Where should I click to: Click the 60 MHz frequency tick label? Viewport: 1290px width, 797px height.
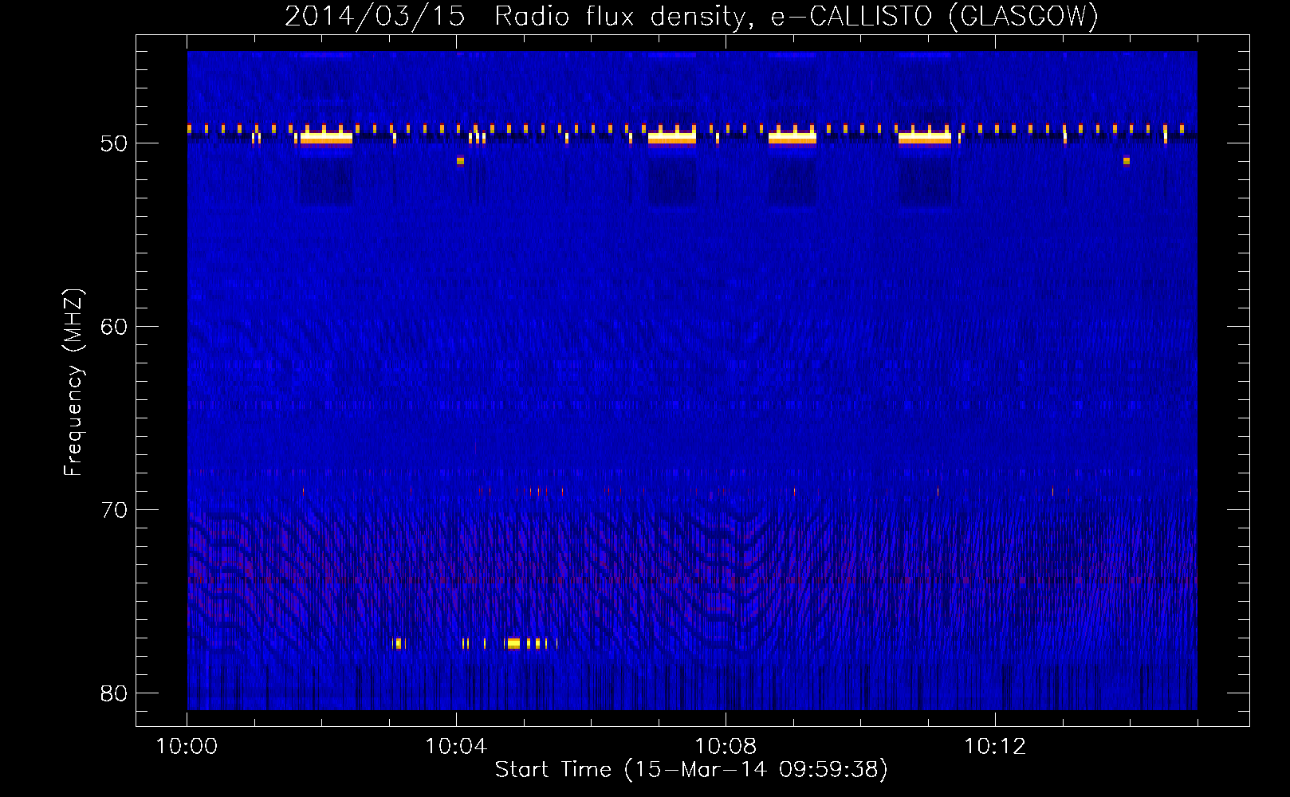pos(114,327)
